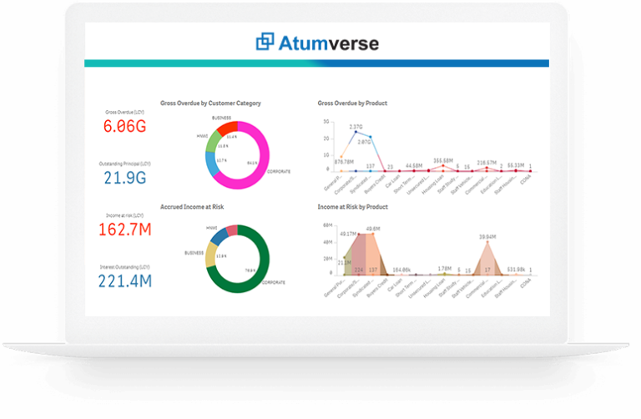Click the 2.37G peak point in Gross Overdue chart

[356, 132]
